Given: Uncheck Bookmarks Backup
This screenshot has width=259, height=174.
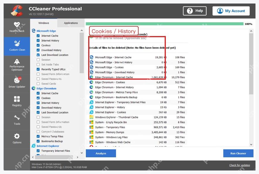Looking at the screenshot, I should 38,141.
